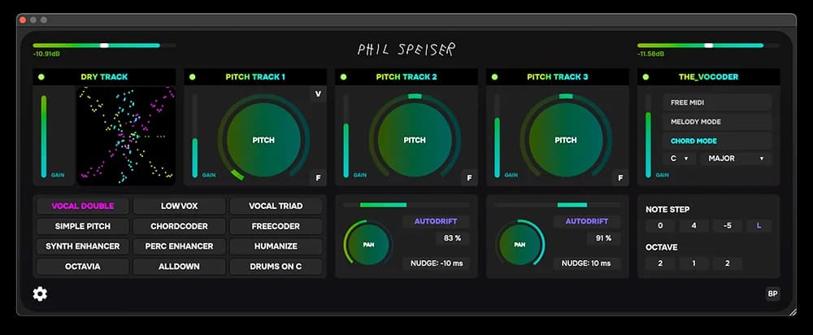Click the PAN knob beside 83 %

coord(368,244)
